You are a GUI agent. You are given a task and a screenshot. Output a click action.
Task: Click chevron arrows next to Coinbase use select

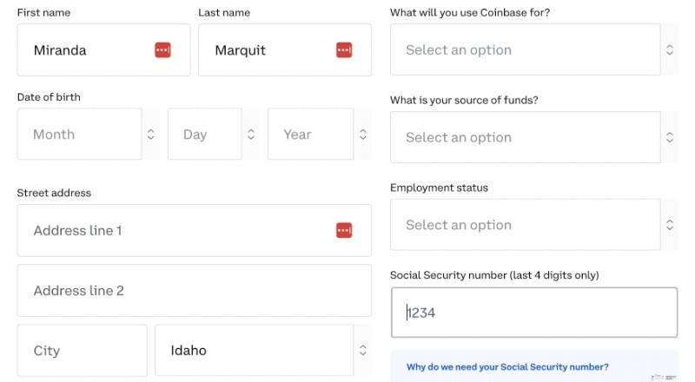click(x=670, y=49)
